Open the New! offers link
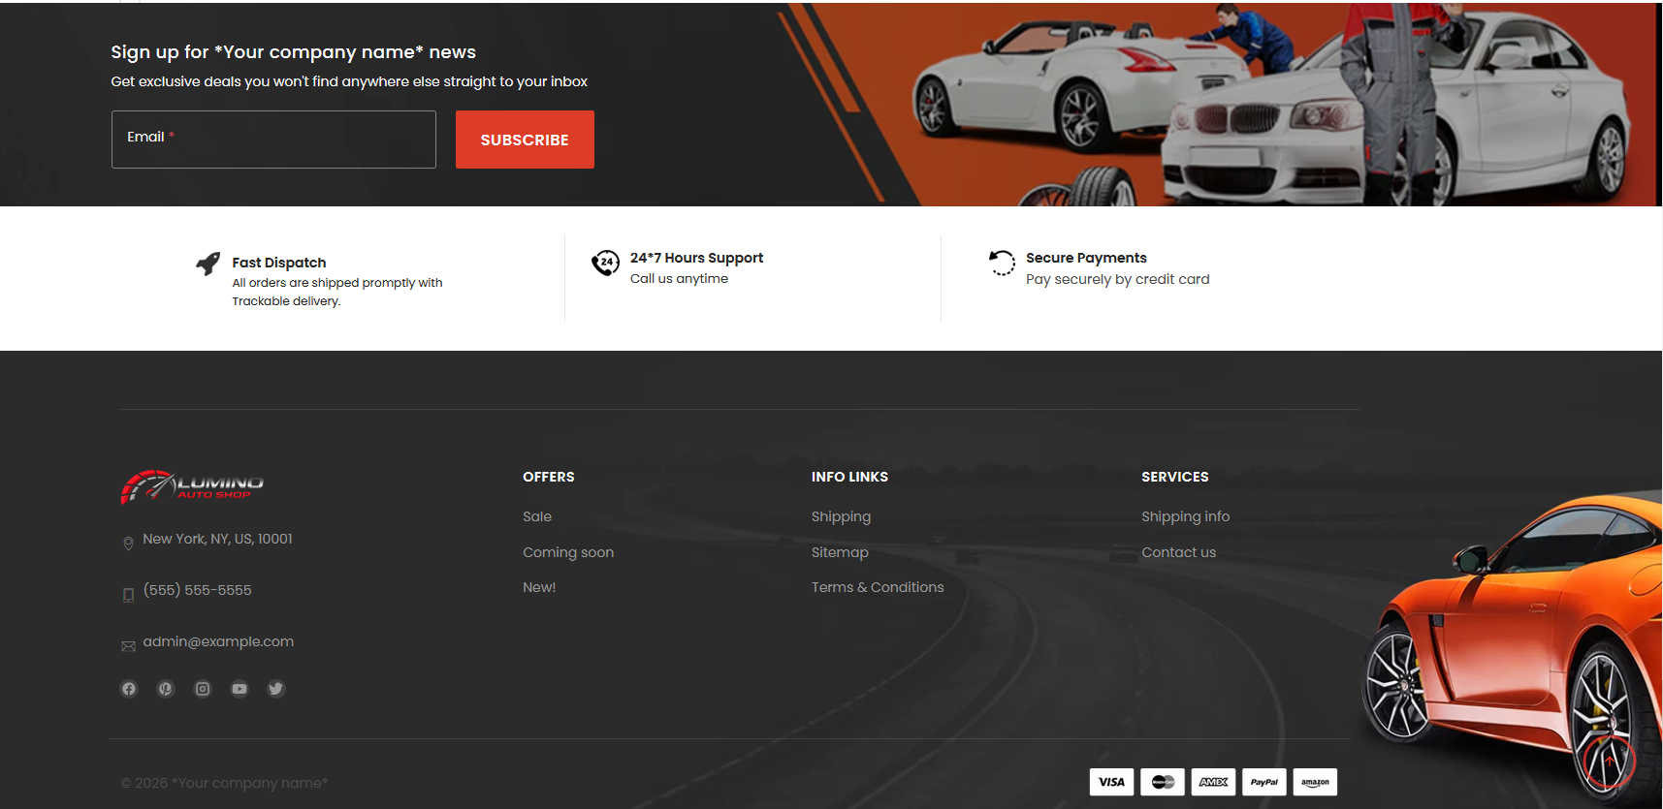 coord(539,587)
